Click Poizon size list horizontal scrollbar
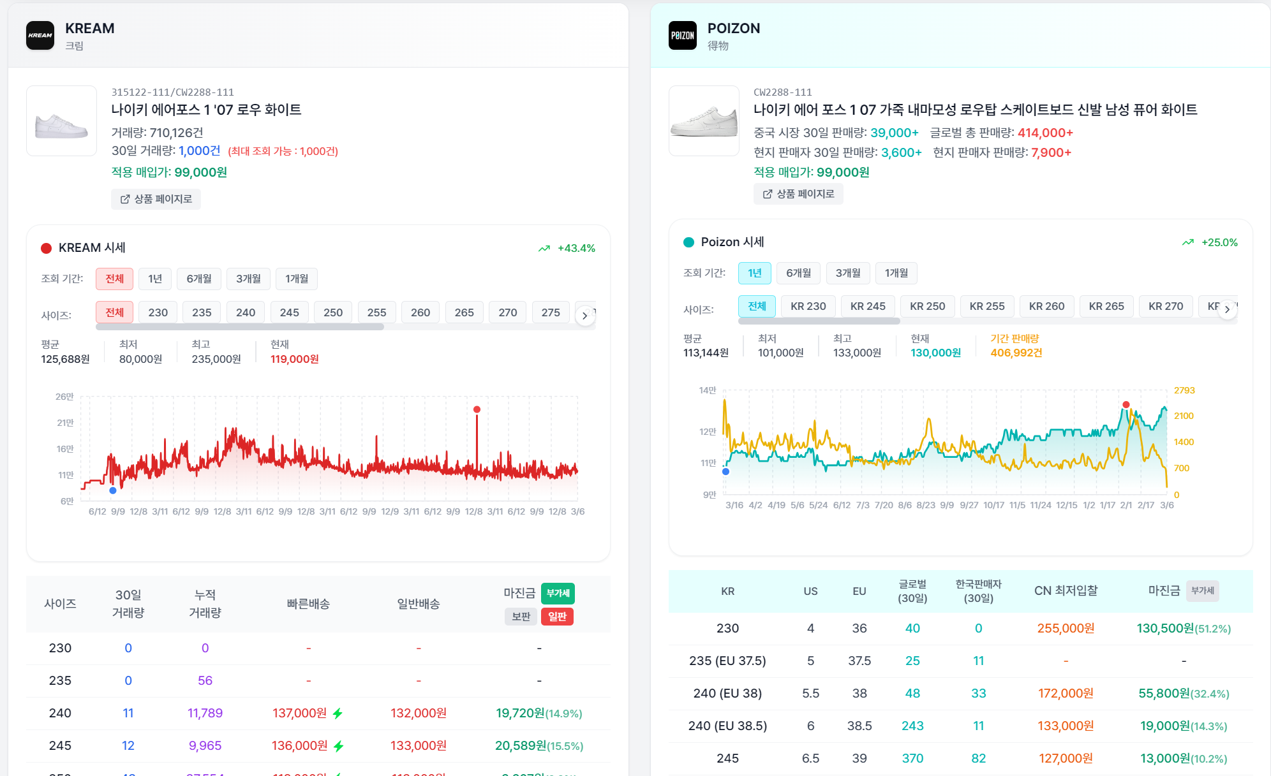Viewport: 1271px width, 776px height. 819,321
